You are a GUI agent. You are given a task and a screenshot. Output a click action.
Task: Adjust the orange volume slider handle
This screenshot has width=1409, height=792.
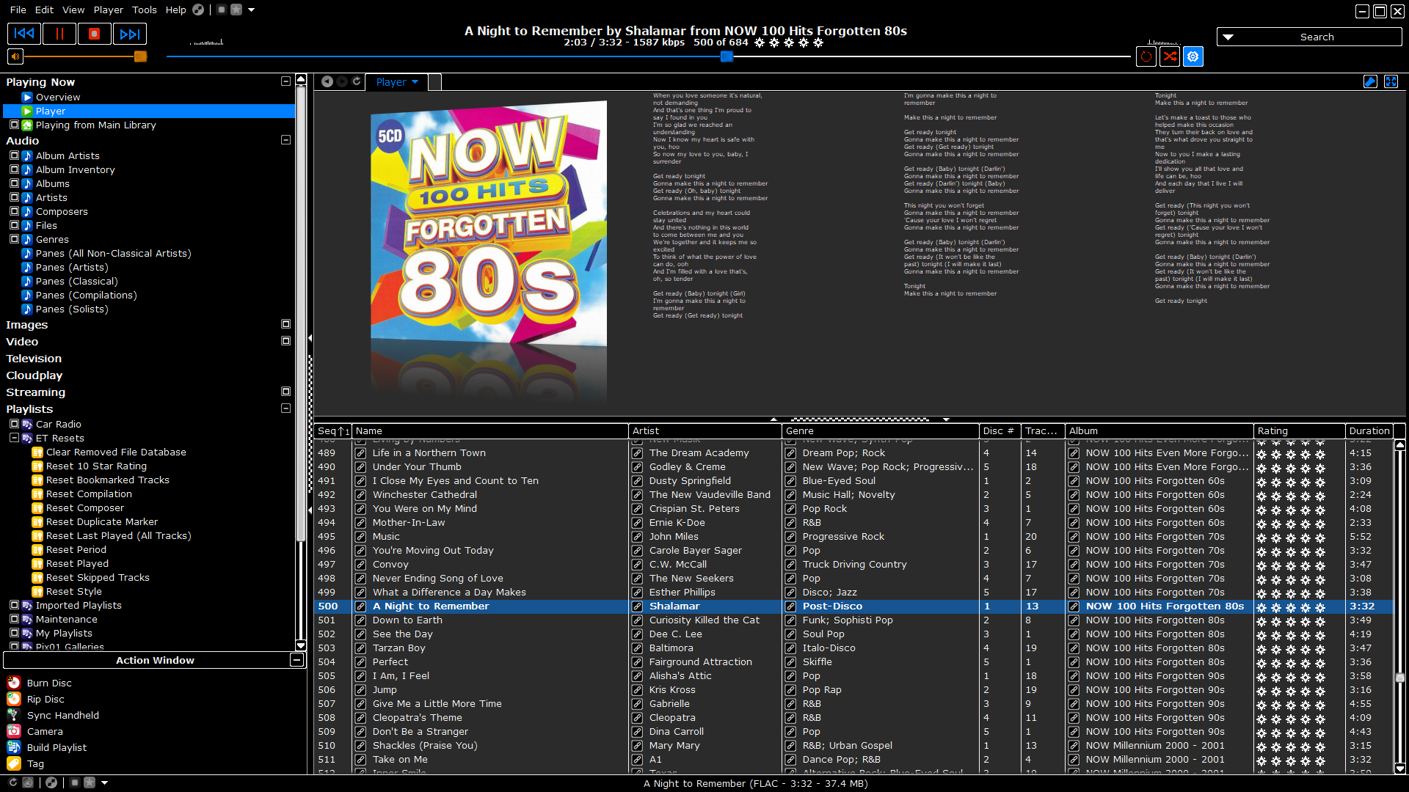(x=140, y=56)
